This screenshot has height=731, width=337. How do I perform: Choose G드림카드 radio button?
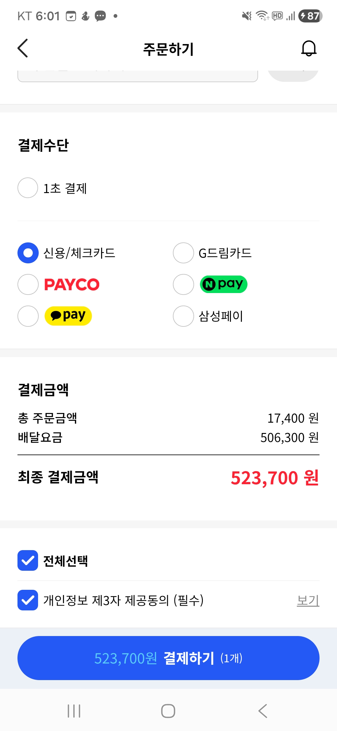183,253
